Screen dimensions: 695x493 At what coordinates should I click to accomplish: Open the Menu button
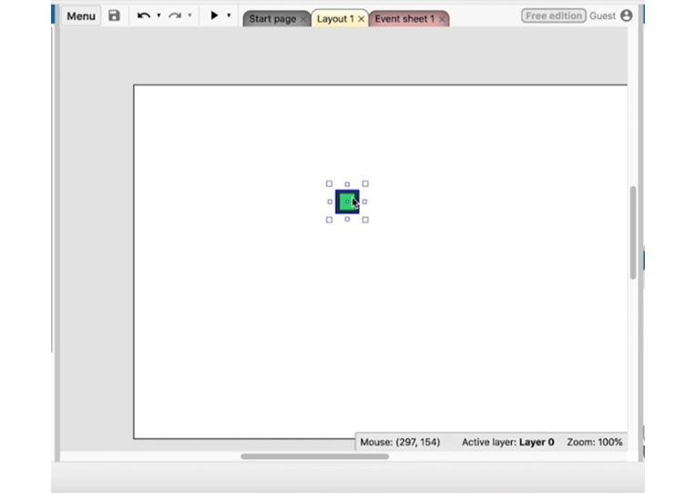pos(81,16)
